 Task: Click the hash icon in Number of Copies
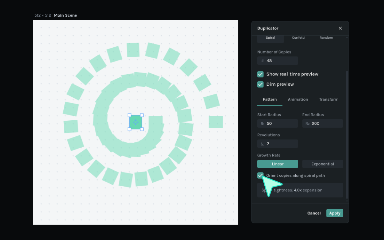[x=262, y=61]
